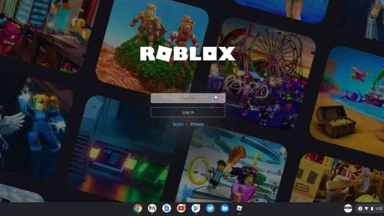Open Gmail from the shelf
384x216 pixels.
pyautogui.click(x=152, y=208)
